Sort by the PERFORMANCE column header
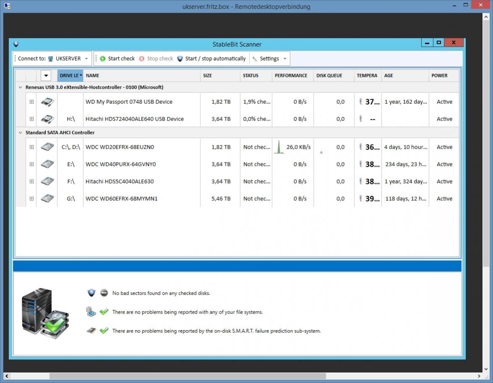The height and width of the screenshot is (383, 493). tap(292, 76)
